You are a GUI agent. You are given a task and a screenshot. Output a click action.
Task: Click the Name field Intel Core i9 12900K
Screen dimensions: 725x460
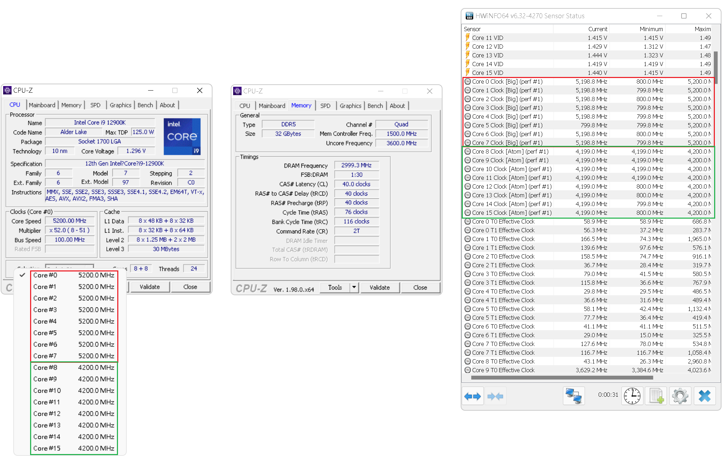pyautogui.click(x=100, y=122)
